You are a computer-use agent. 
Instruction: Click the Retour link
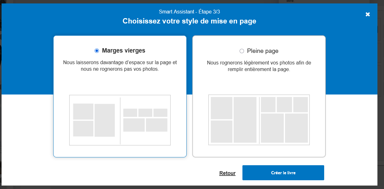point(227,173)
